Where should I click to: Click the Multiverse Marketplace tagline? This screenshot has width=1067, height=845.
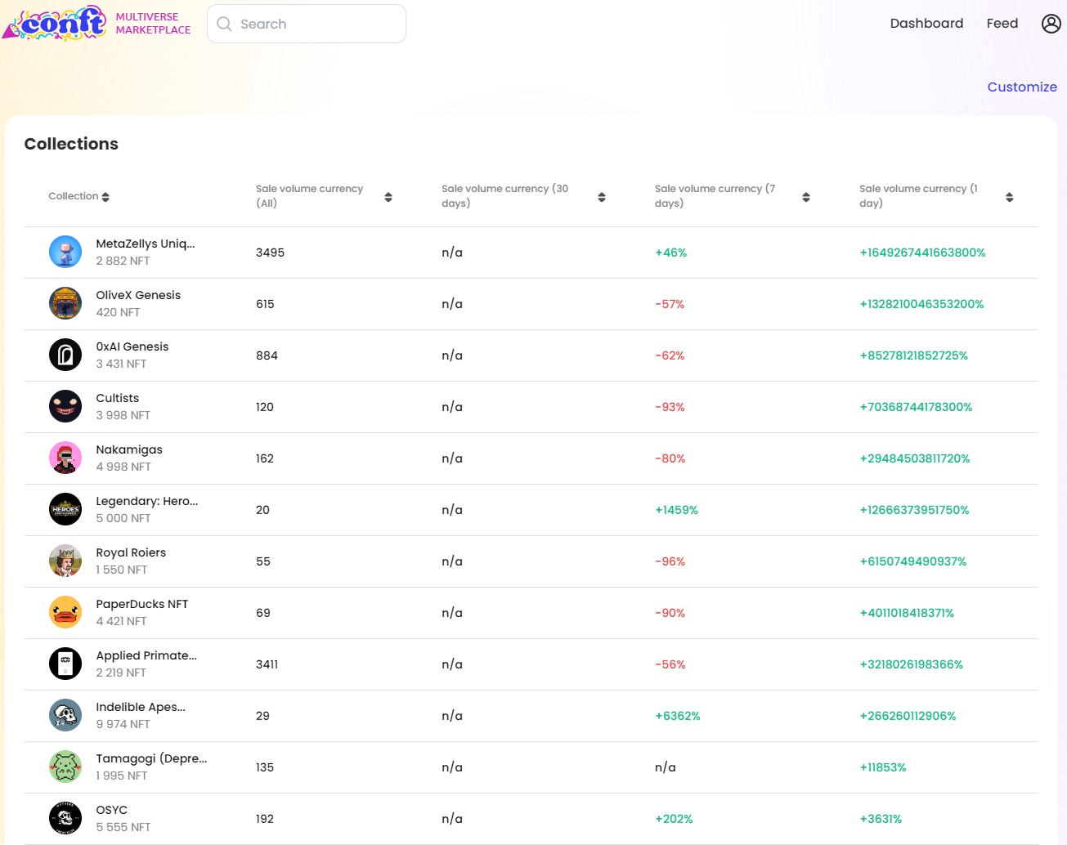tap(153, 23)
